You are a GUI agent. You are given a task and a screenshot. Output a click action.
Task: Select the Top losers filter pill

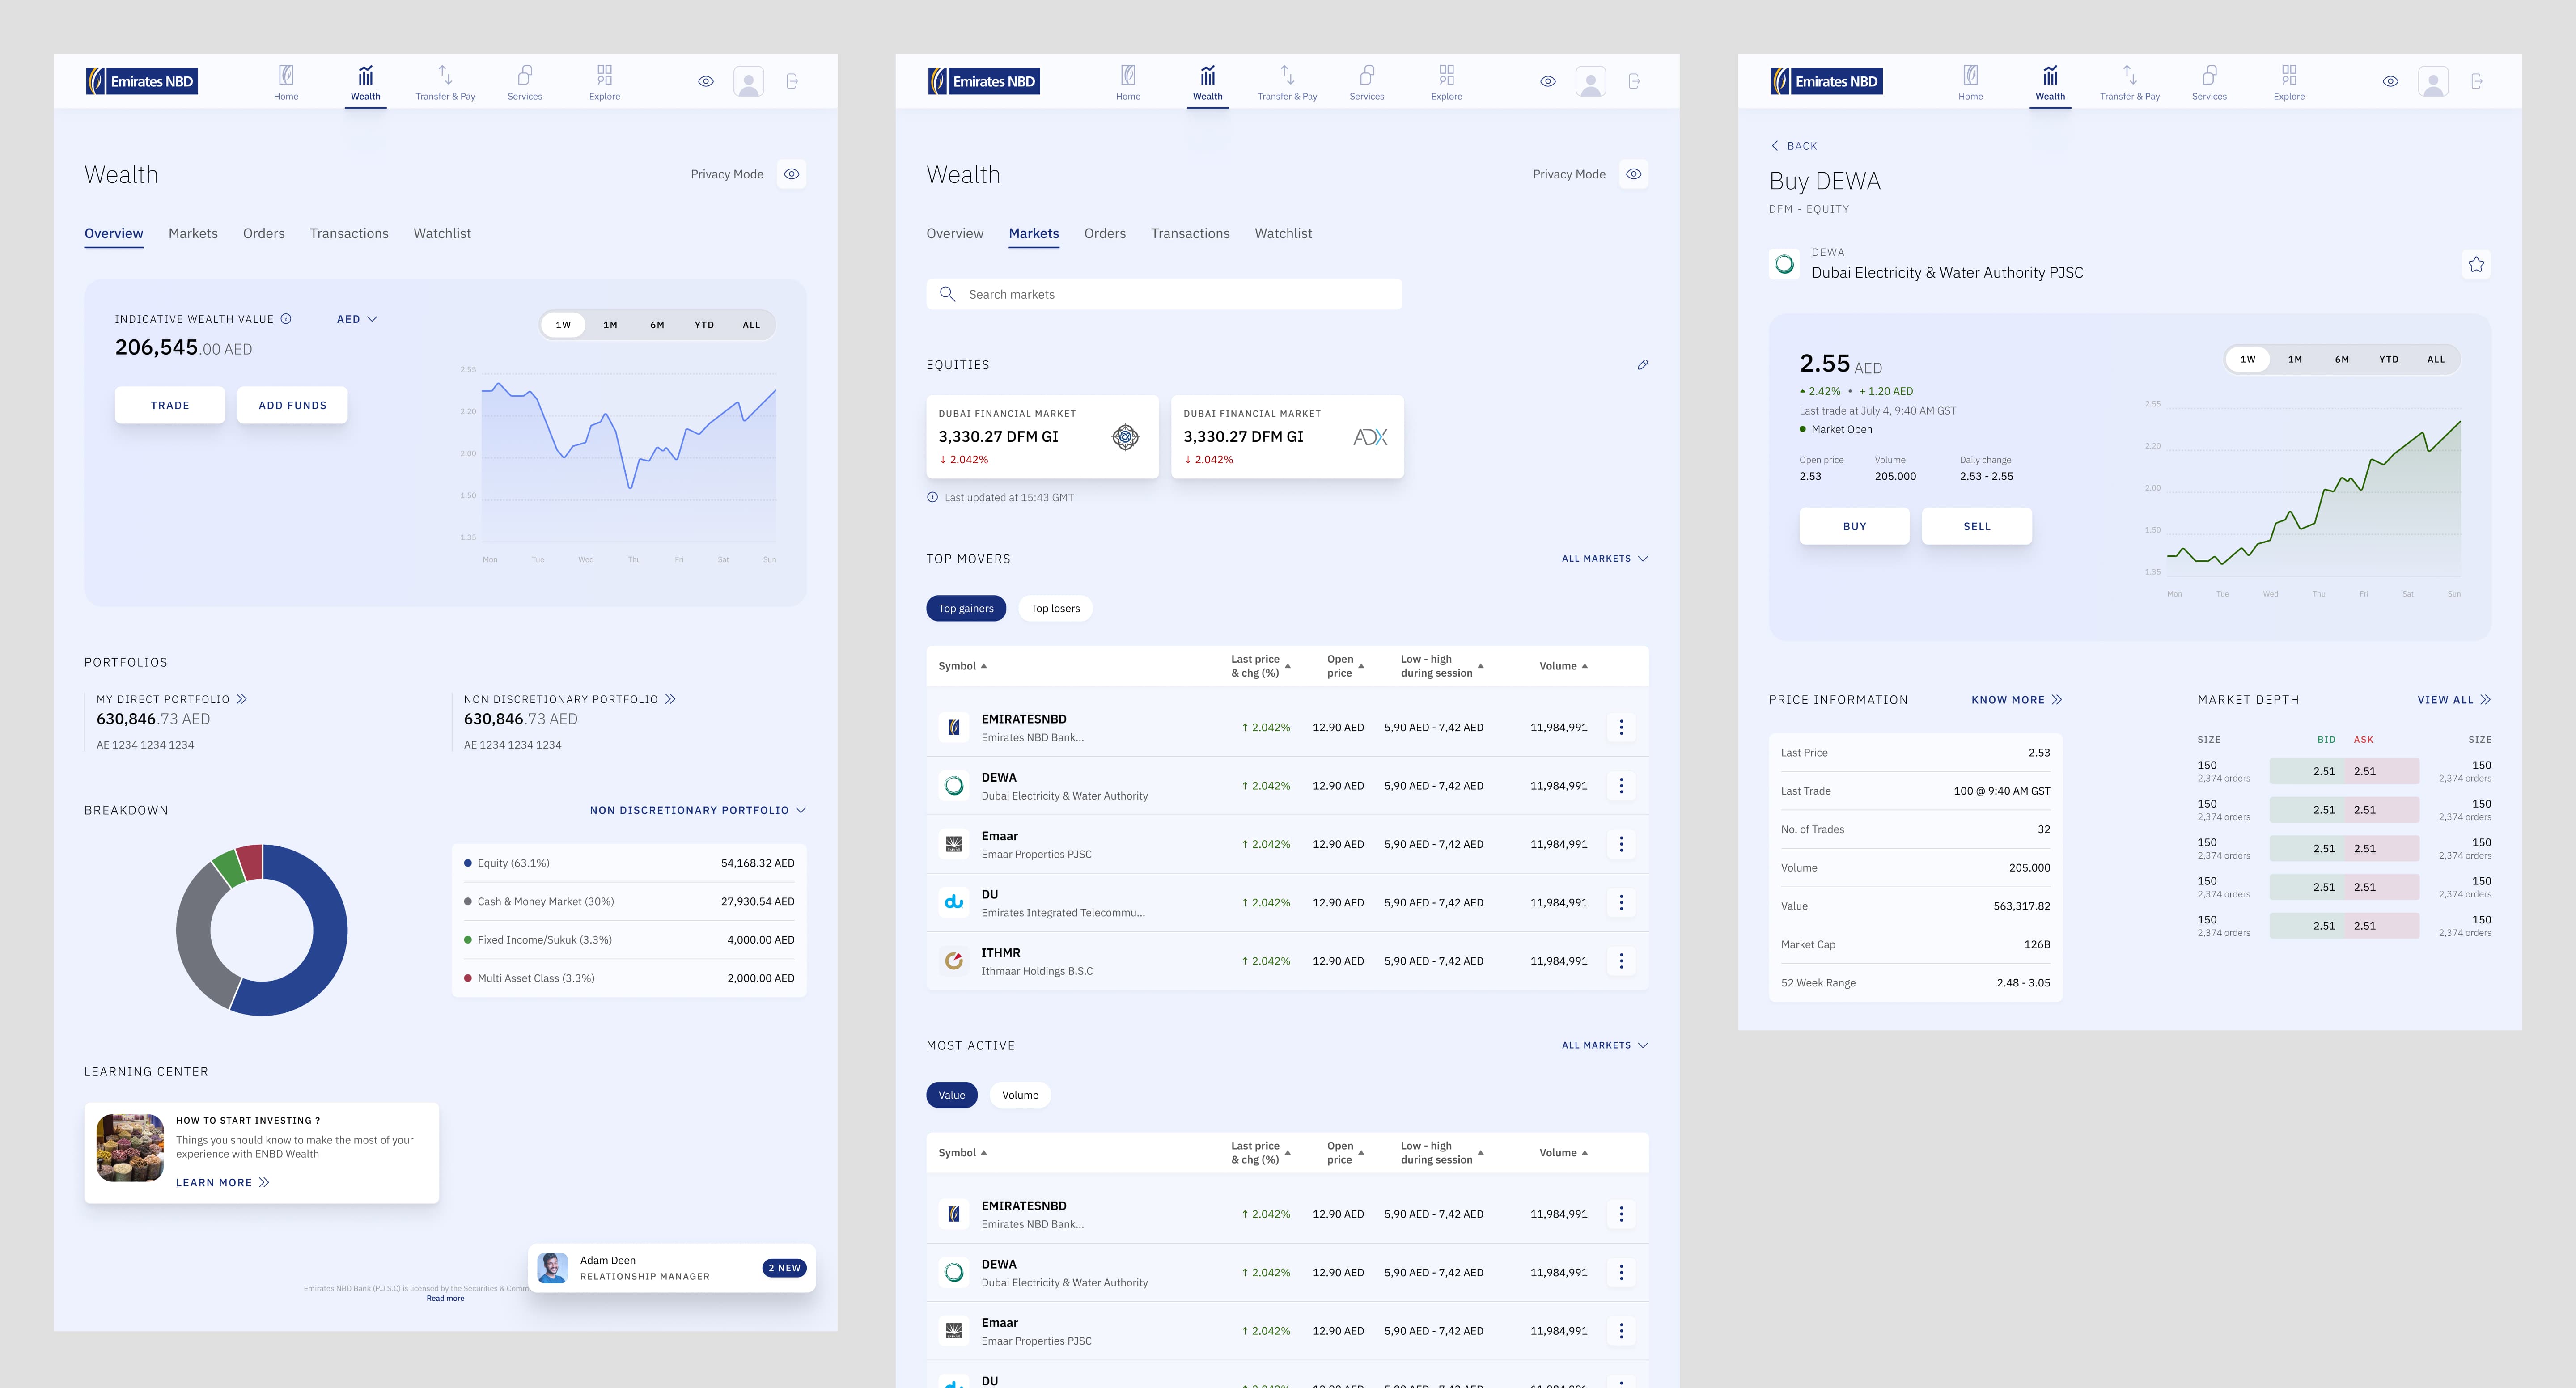pos(1055,608)
